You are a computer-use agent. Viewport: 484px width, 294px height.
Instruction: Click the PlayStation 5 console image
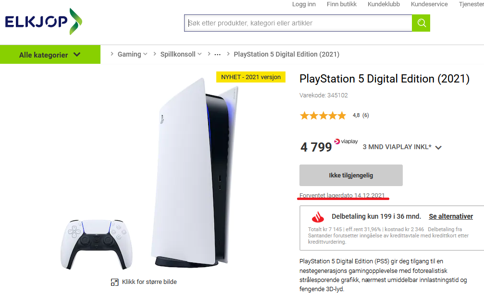pyautogui.click(x=195, y=172)
